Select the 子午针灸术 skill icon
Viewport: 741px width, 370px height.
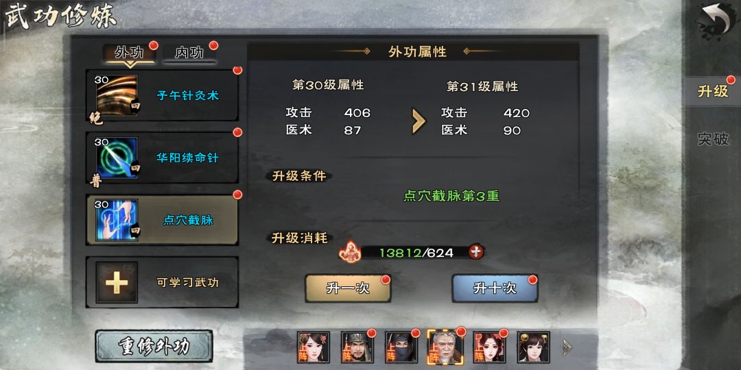(117, 95)
